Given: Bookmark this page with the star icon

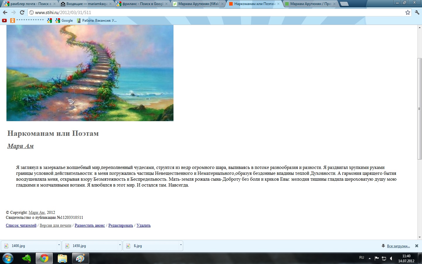Looking at the screenshot, I should [x=408, y=12].
